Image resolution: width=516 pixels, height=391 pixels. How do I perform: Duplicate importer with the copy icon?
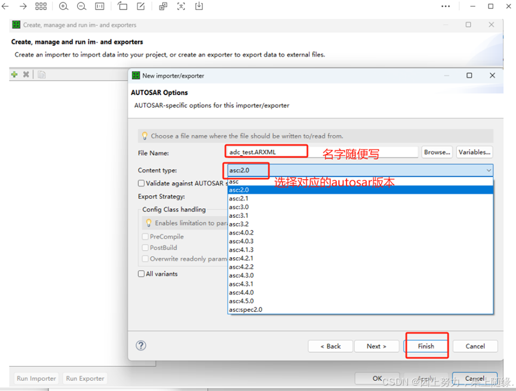[x=41, y=75]
